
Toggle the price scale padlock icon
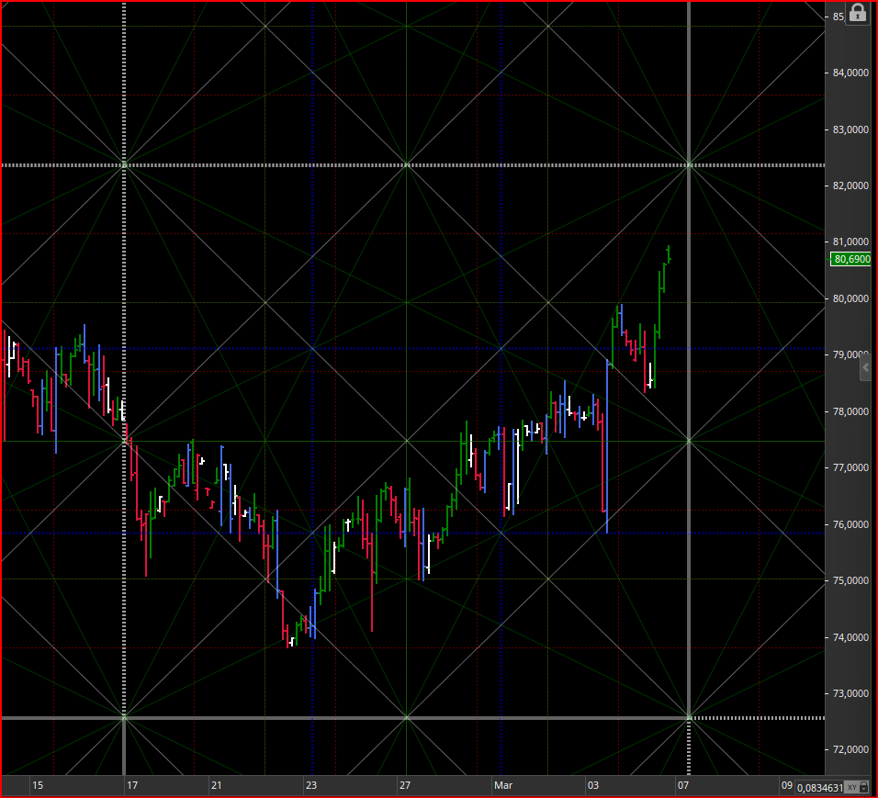[x=857, y=13]
